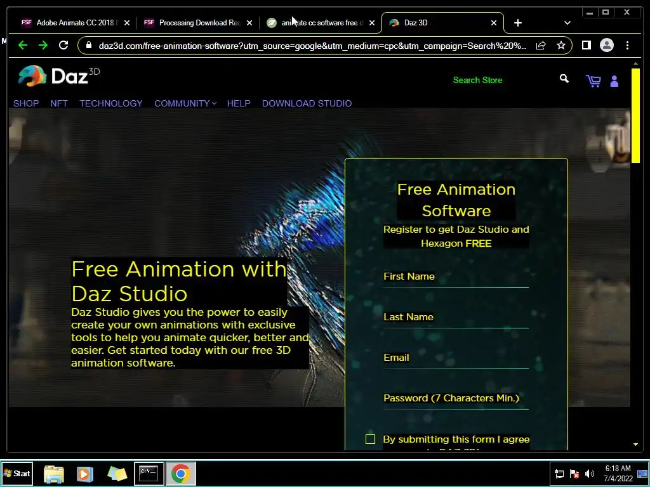Open a new browser tab

518,23
